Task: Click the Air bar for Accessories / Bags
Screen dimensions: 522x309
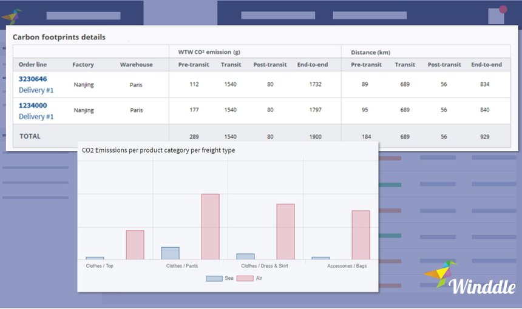Action: pyautogui.click(x=361, y=235)
